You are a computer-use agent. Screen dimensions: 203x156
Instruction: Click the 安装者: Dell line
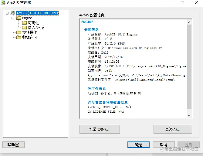(x=98, y=52)
